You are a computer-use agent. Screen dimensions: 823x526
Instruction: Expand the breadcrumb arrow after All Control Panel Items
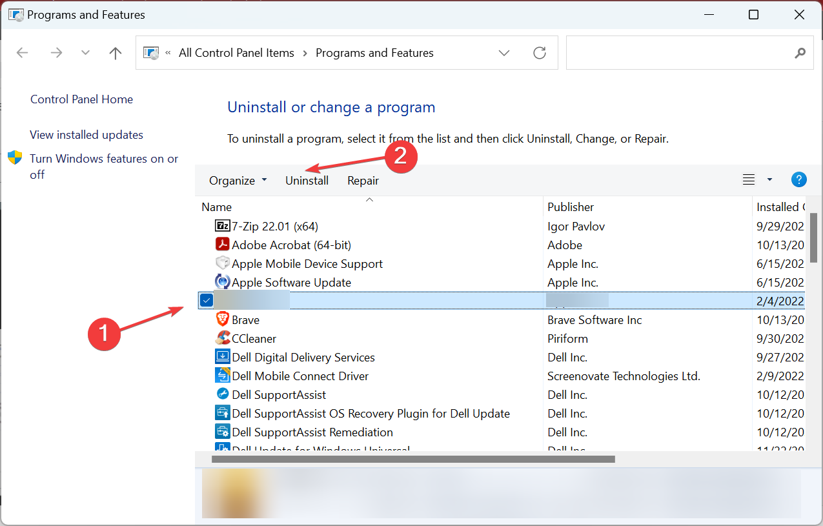tap(305, 53)
